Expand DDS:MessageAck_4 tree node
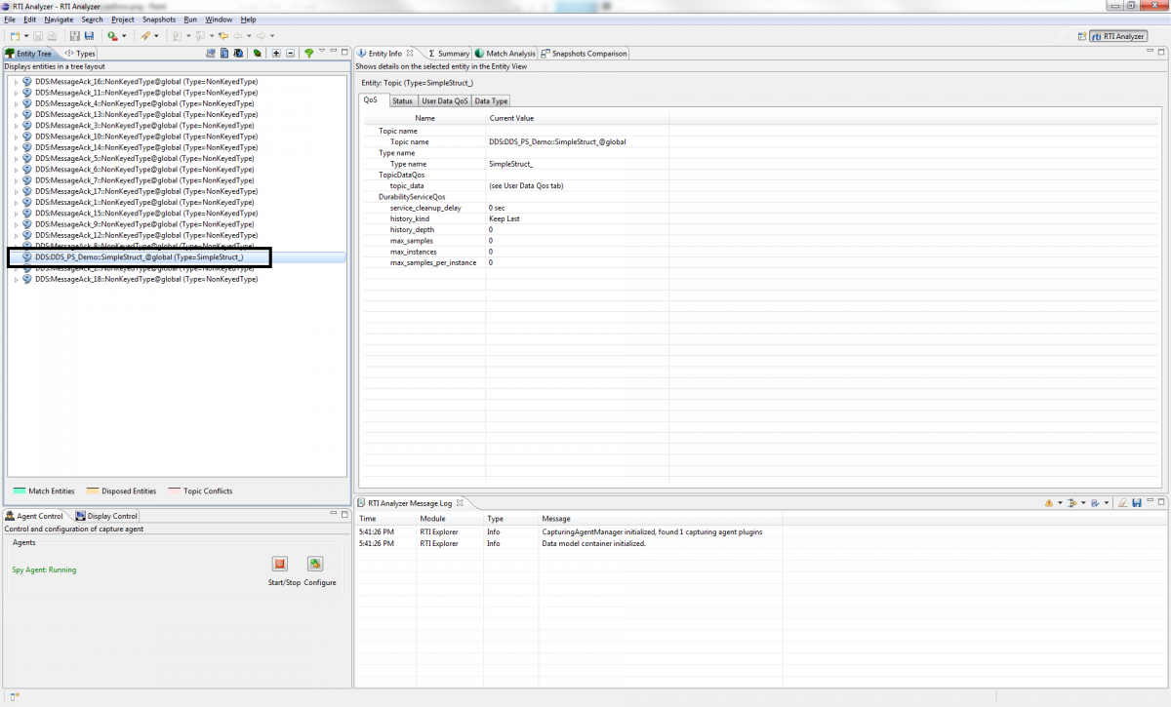The height and width of the screenshot is (707, 1171). [16, 103]
